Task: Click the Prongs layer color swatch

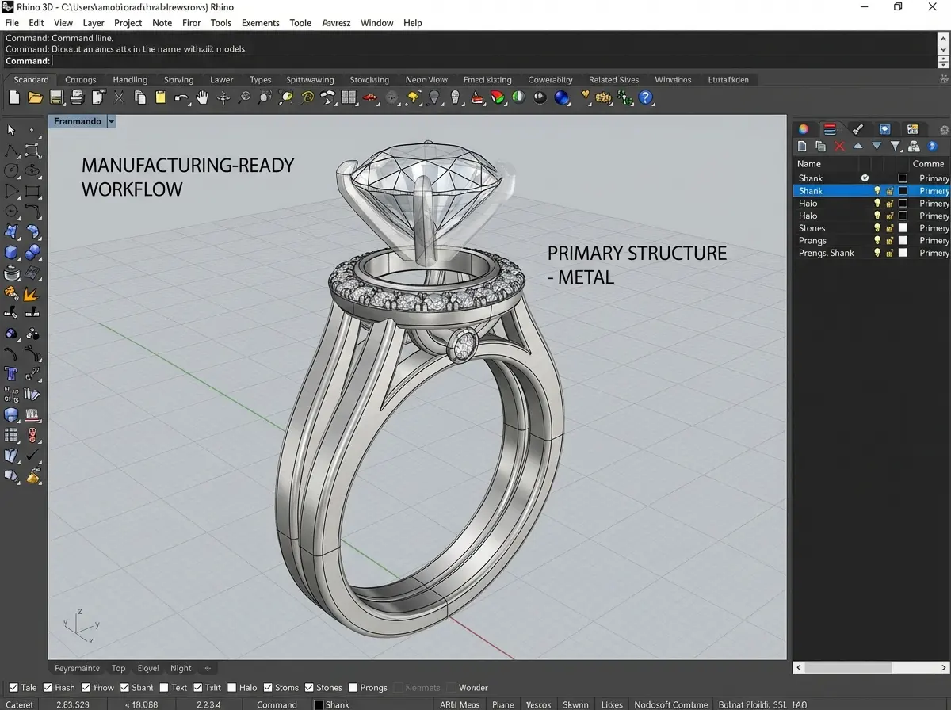Action: pyautogui.click(x=903, y=240)
